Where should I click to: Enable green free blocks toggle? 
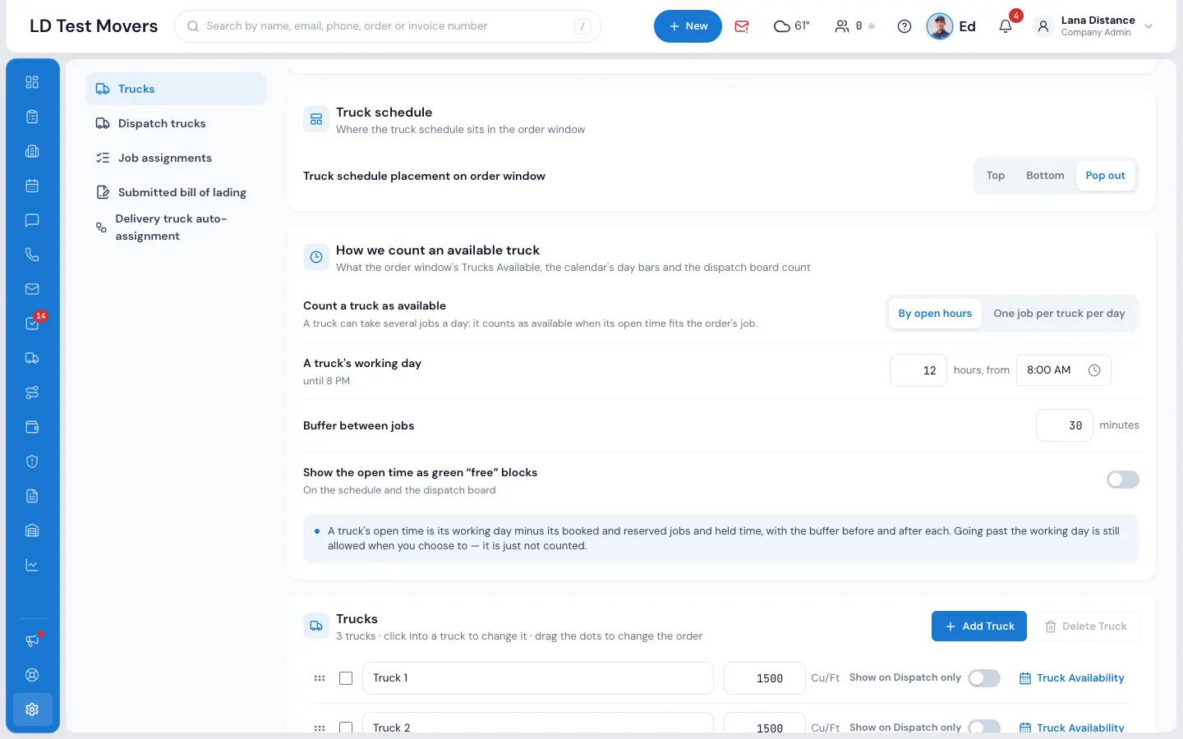point(1122,480)
